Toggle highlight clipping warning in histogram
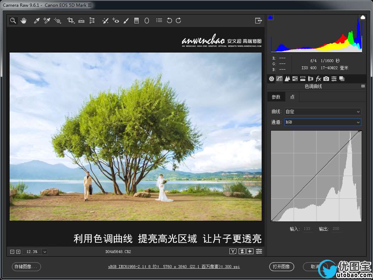373x280 pixels. point(363,17)
